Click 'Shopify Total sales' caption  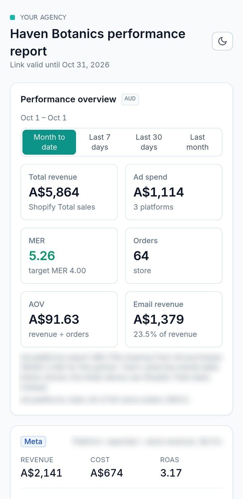(62, 207)
